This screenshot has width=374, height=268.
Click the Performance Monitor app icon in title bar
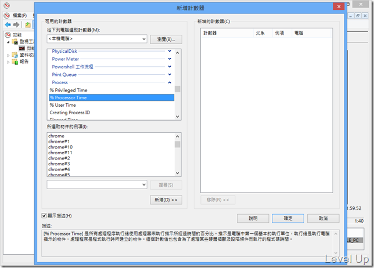pos(7,5)
